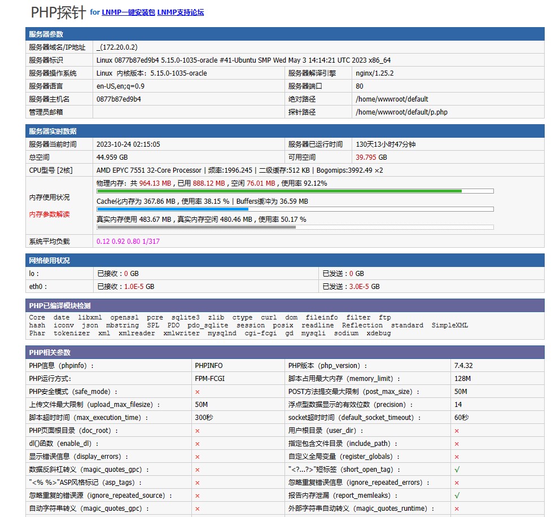The width and height of the screenshot is (556, 517).
Task: Click the red cross for include_path
Action: click(457, 444)
